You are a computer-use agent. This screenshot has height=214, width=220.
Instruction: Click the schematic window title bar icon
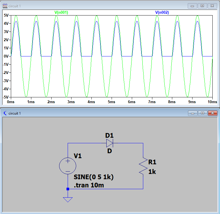tap(4, 113)
